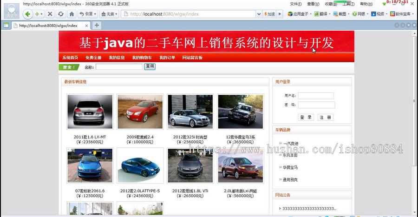
Task: Click 我的购物车 in site navigation
Action: 142,58
